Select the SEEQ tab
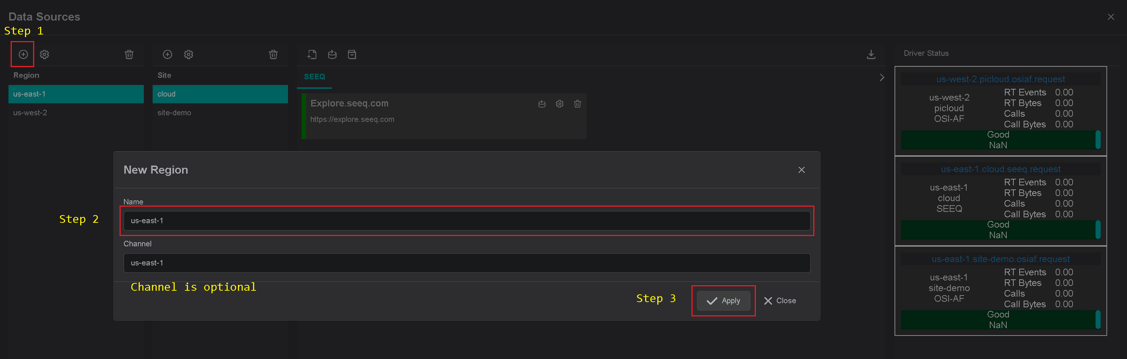 pyautogui.click(x=314, y=76)
